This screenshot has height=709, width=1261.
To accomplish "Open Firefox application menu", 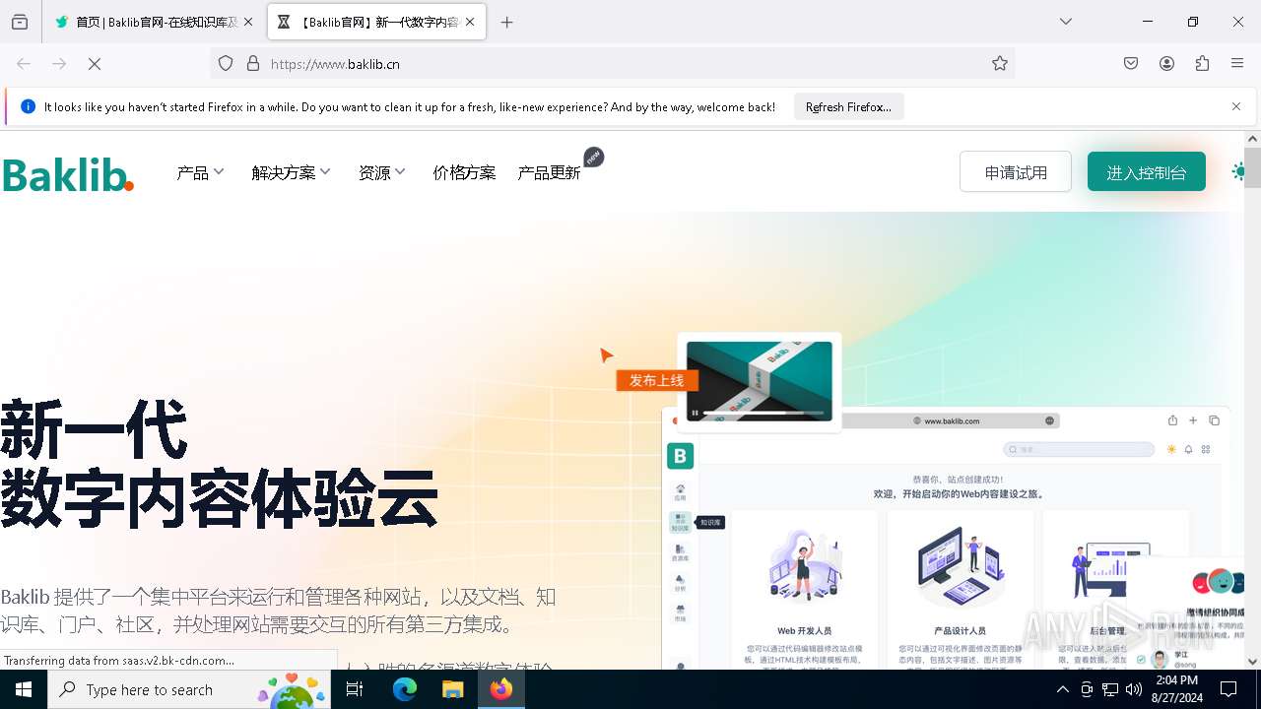I will tap(1237, 64).
